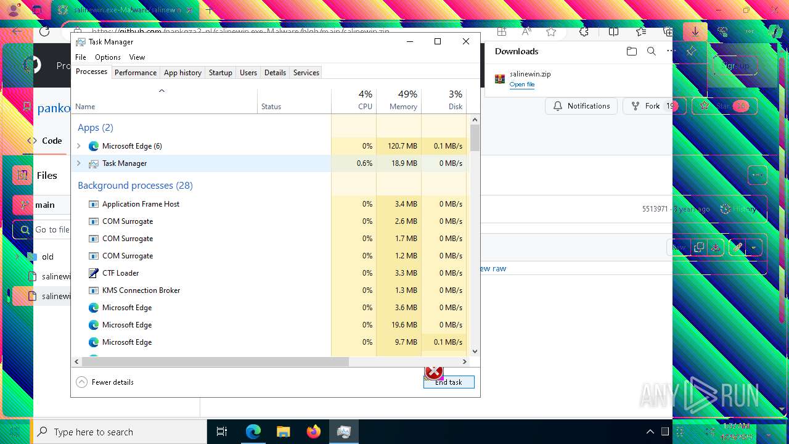Open the View menu in Task Manager
This screenshot has height=444, width=789.
click(x=137, y=57)
